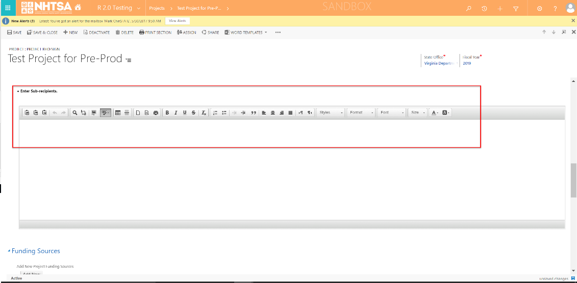
Task: Open the quick create plus icon
Action: (x=500, y=9)
